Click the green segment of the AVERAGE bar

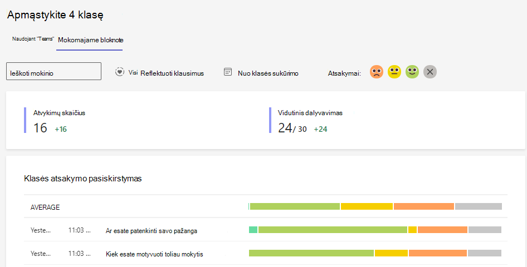(295, 206)
